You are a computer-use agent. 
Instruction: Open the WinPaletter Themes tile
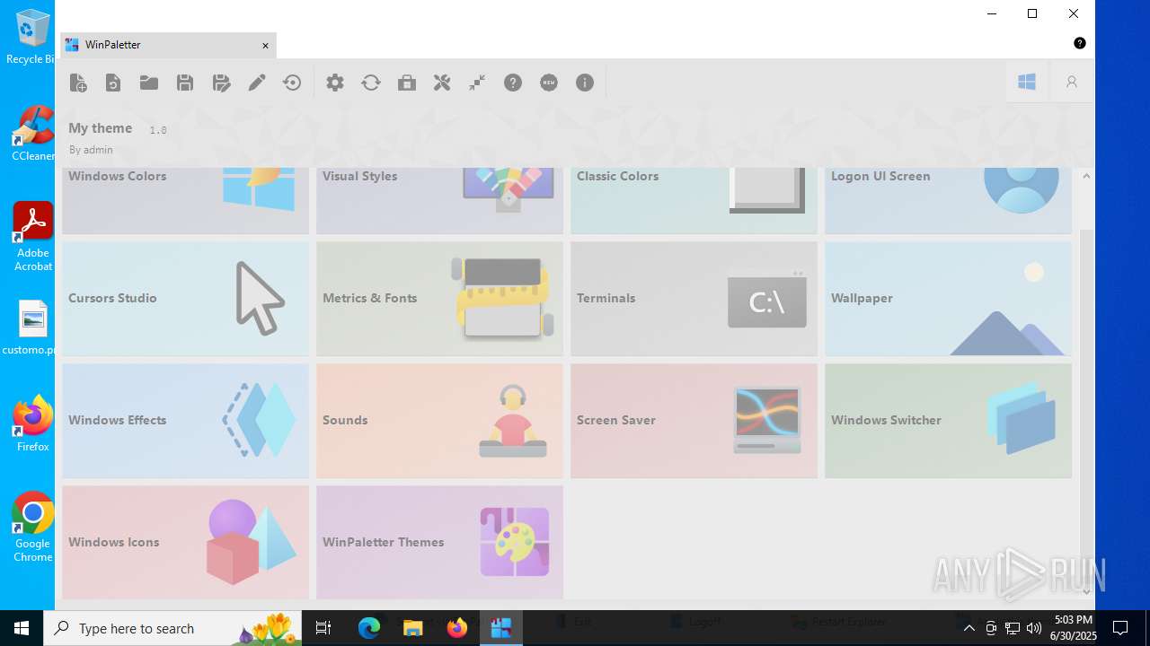coord(439,542)
